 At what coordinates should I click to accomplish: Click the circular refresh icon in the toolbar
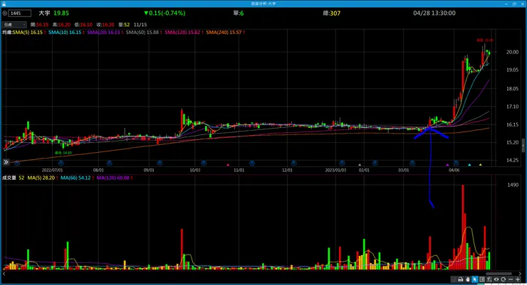click(503, 279)
